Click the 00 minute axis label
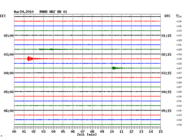This screenshot has height=139, width=183. (x=14, y=131)
